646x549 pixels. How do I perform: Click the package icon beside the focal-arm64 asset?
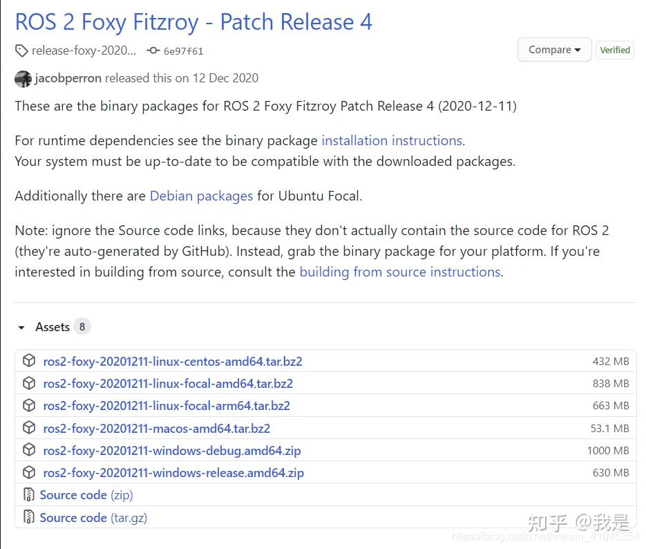(x=28, y=406)
